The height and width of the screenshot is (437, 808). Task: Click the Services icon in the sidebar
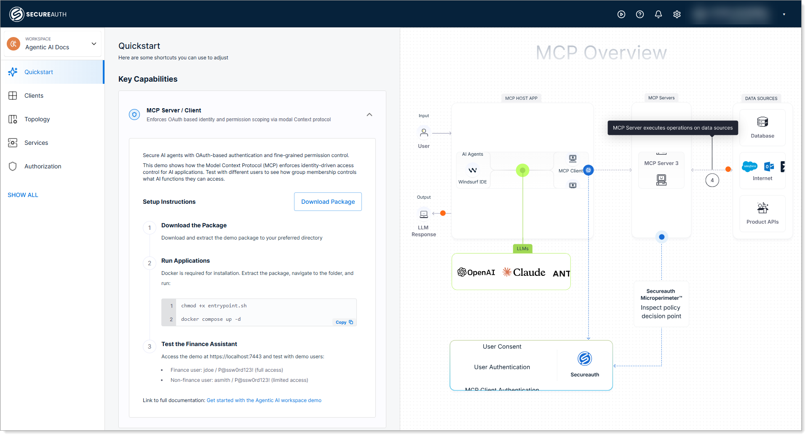point(13,143)
